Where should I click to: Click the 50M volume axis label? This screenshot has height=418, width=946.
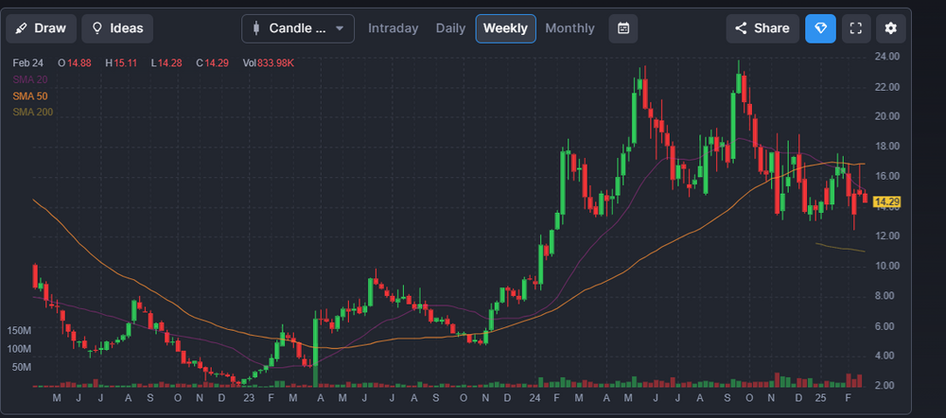[22, 367]
